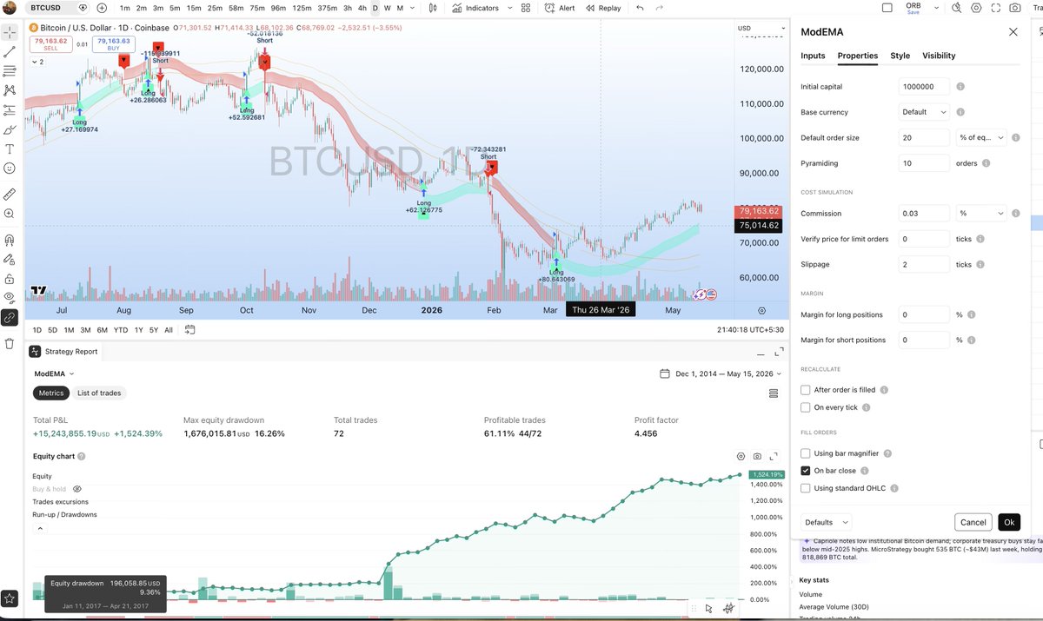Toggle magnet mode in left toolbar
1043x621 pixels.
point(10,240)
